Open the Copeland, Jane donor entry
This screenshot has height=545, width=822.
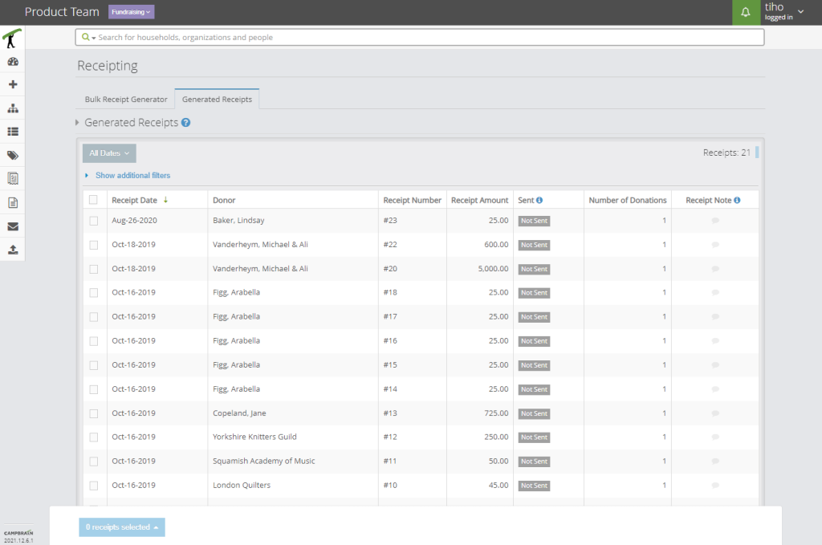239,413
